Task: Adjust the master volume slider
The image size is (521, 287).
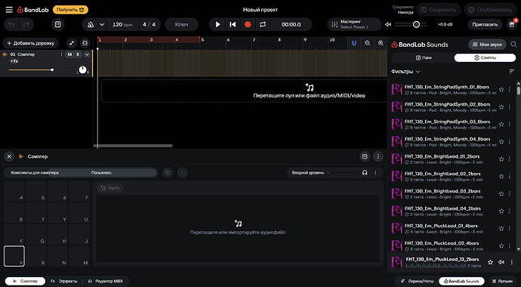Action: 415,25
